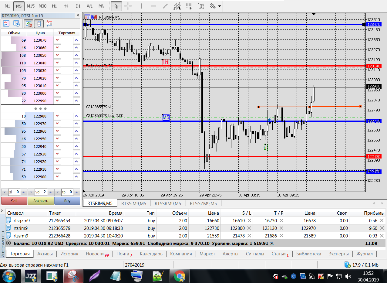The image size is (387, 283).
Task: Open the graphical objects dropdown arrow
Action: pos(220,6)
